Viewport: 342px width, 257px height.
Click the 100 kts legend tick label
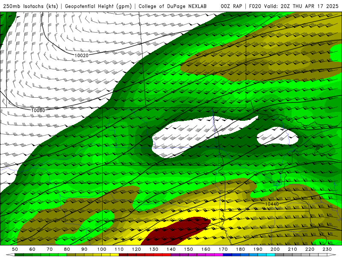point(102,249)
